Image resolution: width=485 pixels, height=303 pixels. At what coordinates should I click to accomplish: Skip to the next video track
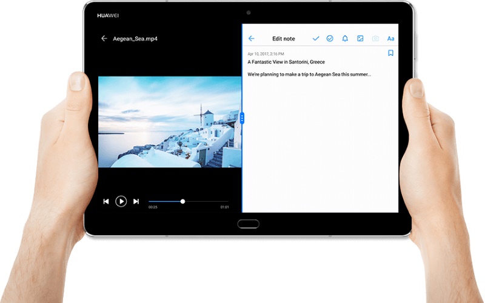coord(136,201)
